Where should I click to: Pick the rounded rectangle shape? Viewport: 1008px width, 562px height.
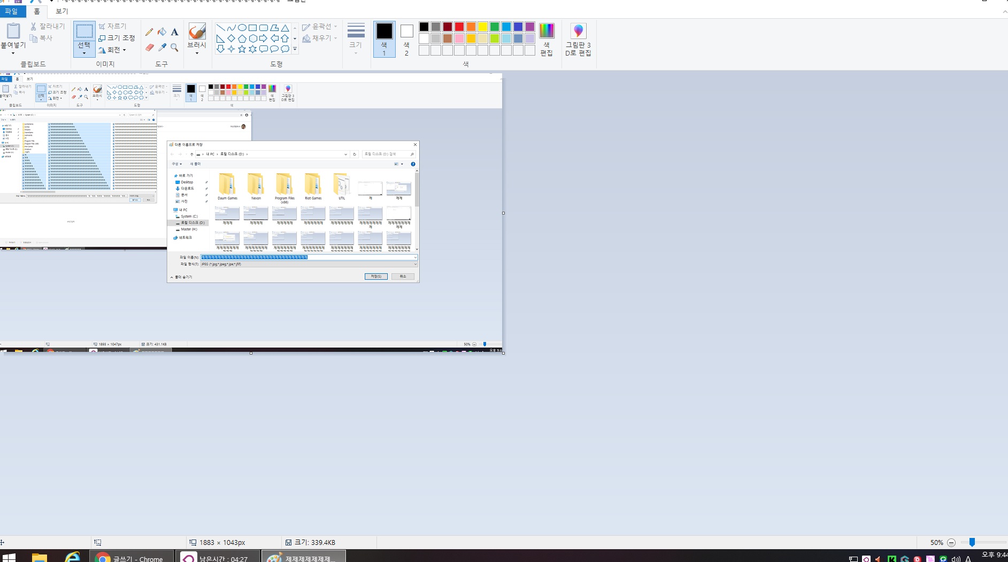pos(263,28)
